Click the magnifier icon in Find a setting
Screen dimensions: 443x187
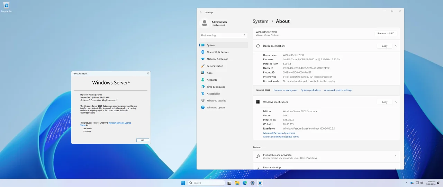[244, 35]
